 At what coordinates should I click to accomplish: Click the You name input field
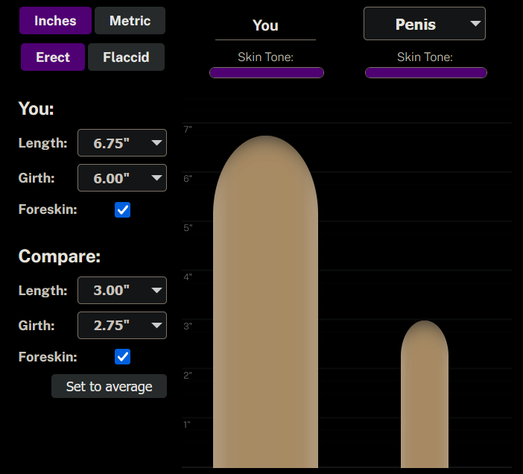click(x=265, y=26)
